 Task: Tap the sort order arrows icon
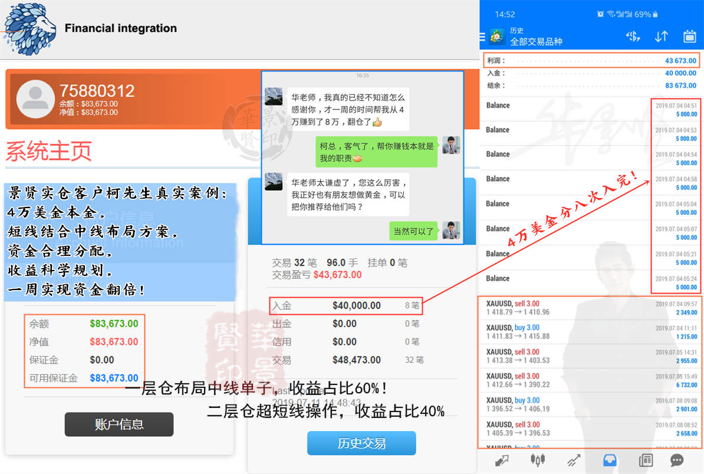pos(662,37)
